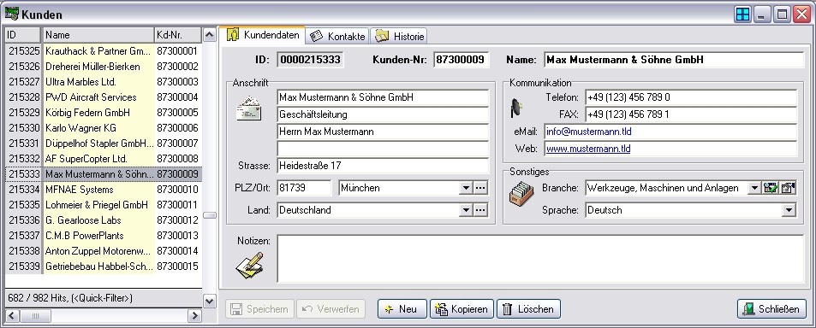The image size is (816, 328).
Task: Select row Getriebebau Habbel-Sch...
Action: pyautogui.click(x=104, y=266)
